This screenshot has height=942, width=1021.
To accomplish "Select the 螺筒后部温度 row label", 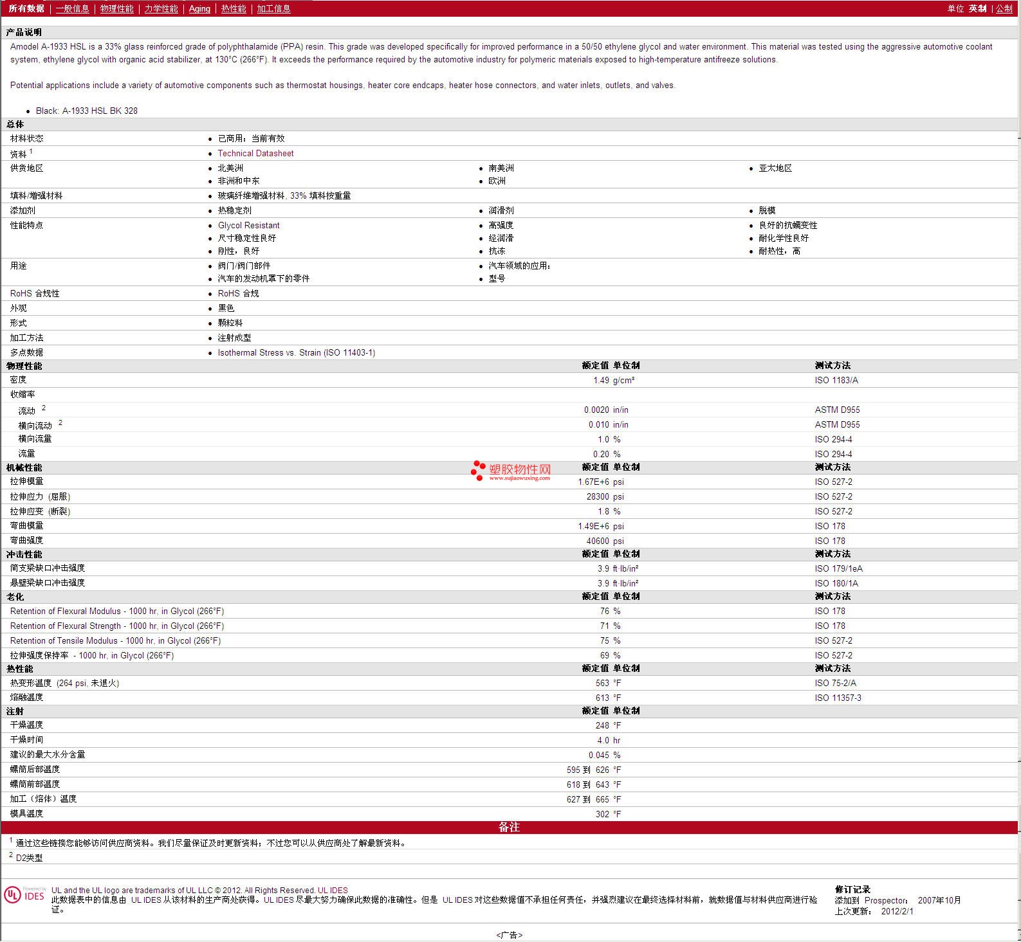I will 35,769.
